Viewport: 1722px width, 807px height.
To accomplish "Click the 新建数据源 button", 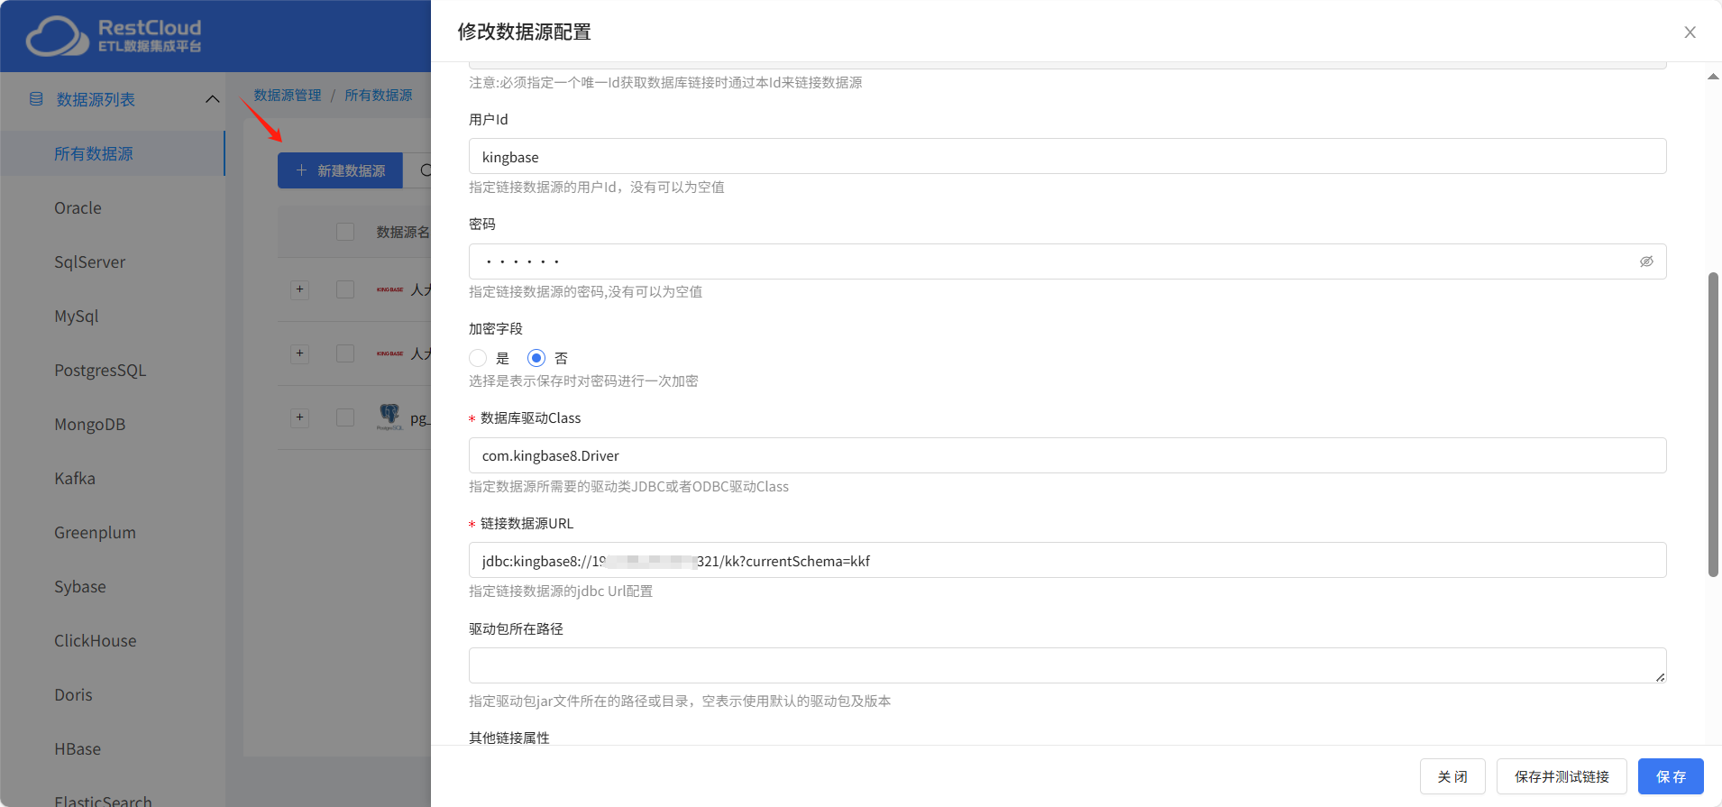I will 340,170.
